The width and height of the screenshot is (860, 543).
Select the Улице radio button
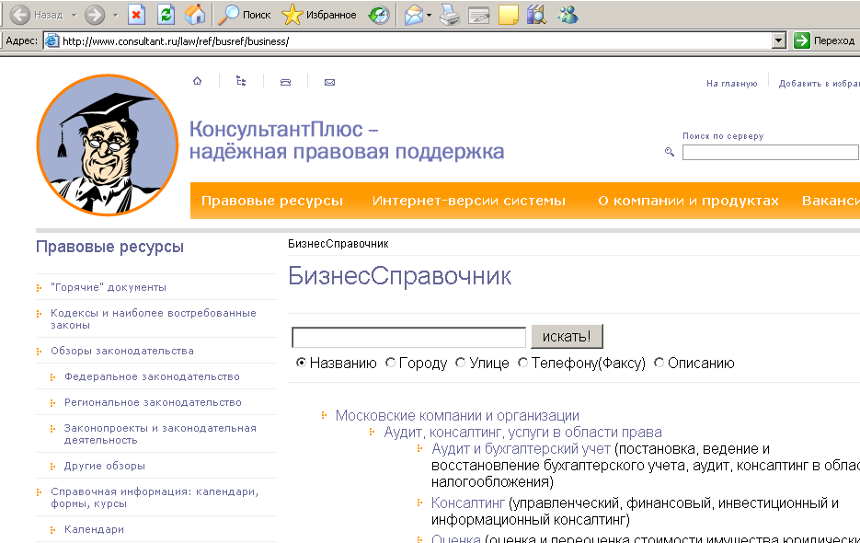[461, 363]
